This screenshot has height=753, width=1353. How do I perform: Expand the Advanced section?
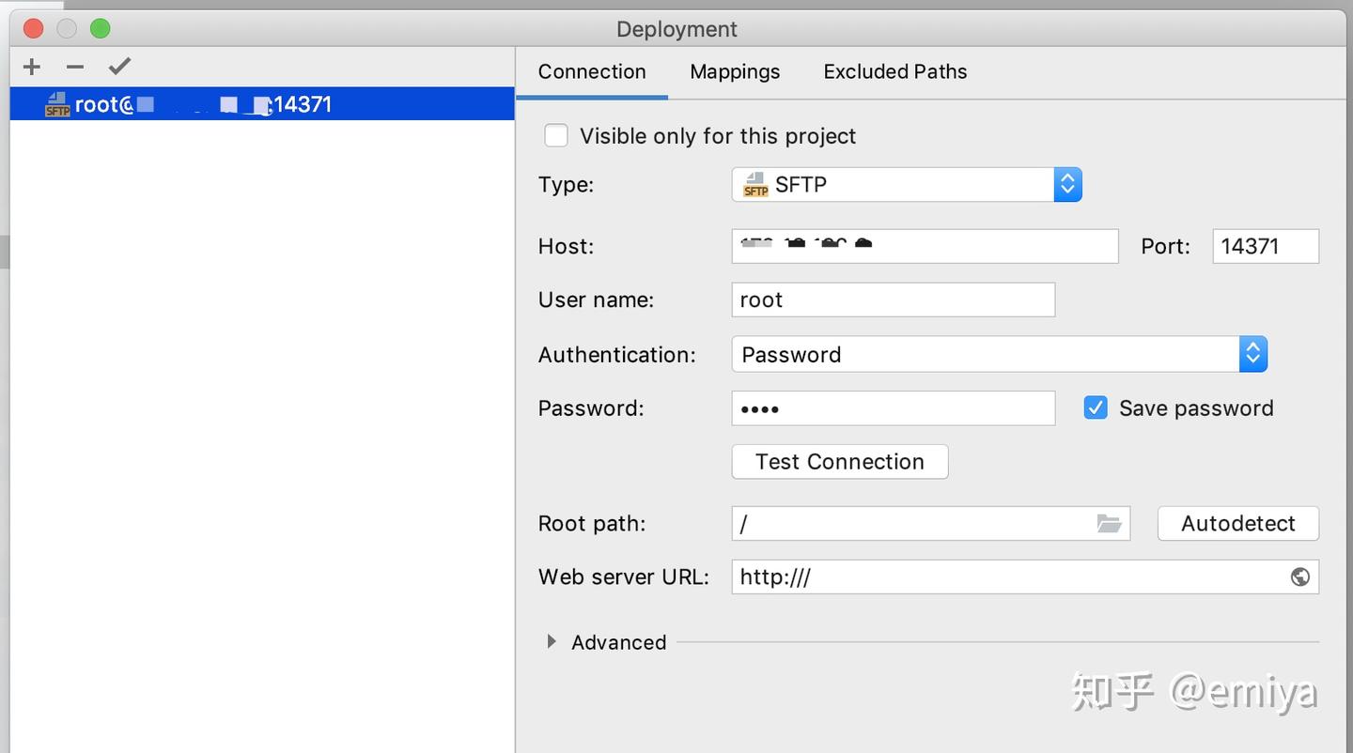pyautogui.click(x=552, y=642)
